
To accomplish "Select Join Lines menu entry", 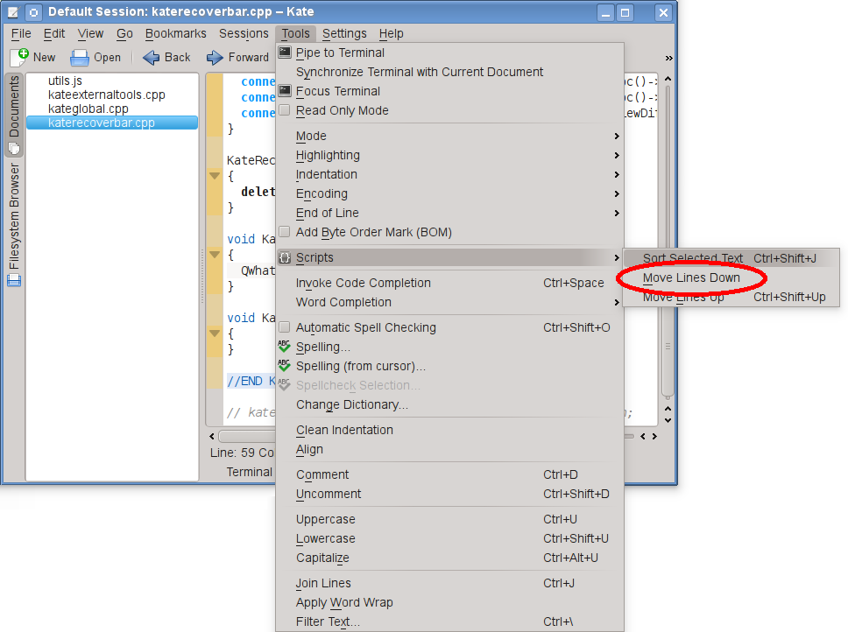I will (450, 583).
